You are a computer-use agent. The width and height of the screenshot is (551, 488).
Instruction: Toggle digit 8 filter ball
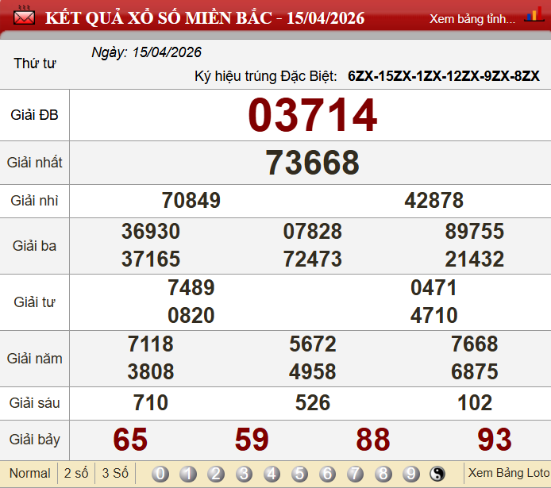(x=383, y=474)
